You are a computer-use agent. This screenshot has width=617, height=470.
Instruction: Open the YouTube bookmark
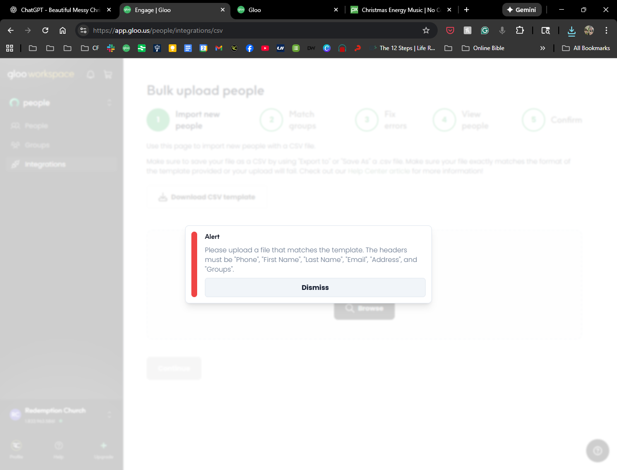point(265,48)
